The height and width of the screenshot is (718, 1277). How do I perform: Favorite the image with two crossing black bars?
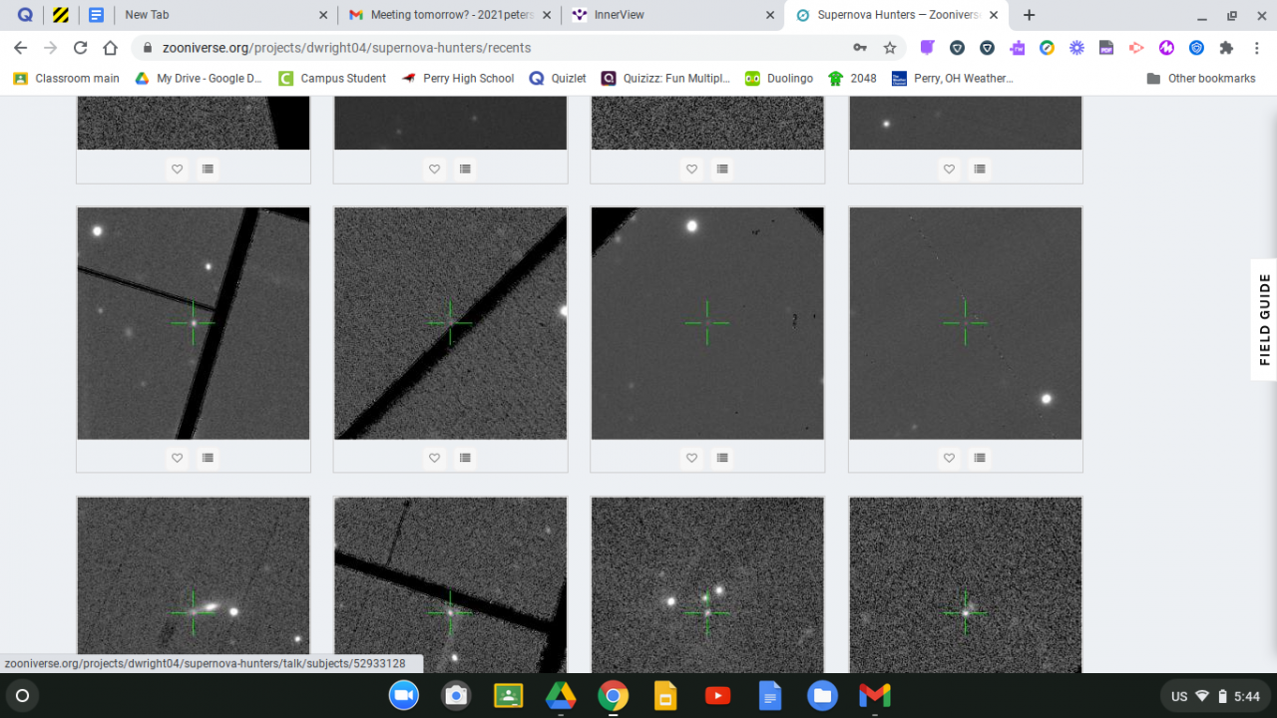(178, 458)
